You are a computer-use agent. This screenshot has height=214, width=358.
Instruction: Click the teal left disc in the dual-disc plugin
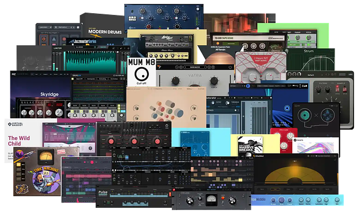coord(305,115)
